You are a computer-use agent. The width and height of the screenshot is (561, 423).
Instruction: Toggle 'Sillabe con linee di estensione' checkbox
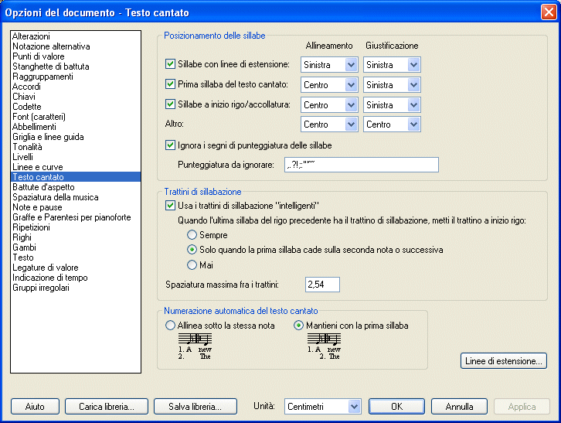(171, 64)
